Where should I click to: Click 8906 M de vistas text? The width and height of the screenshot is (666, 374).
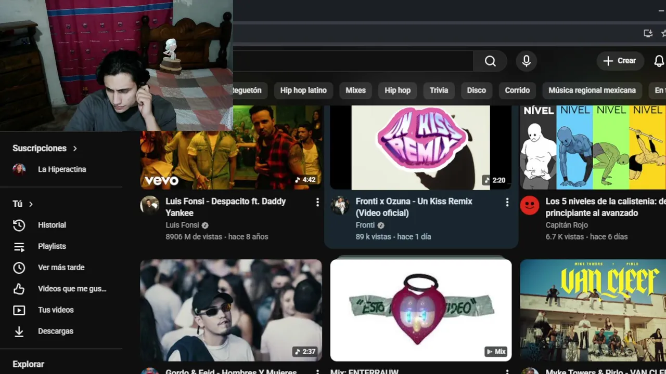[194, 236]
